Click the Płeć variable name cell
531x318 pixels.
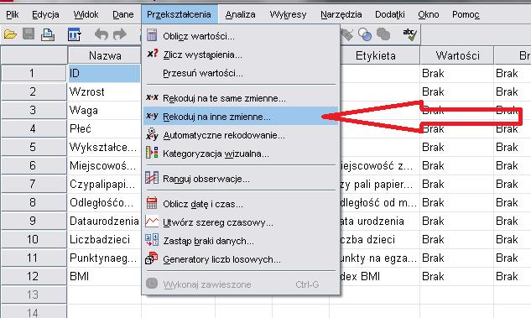(104, 128)
